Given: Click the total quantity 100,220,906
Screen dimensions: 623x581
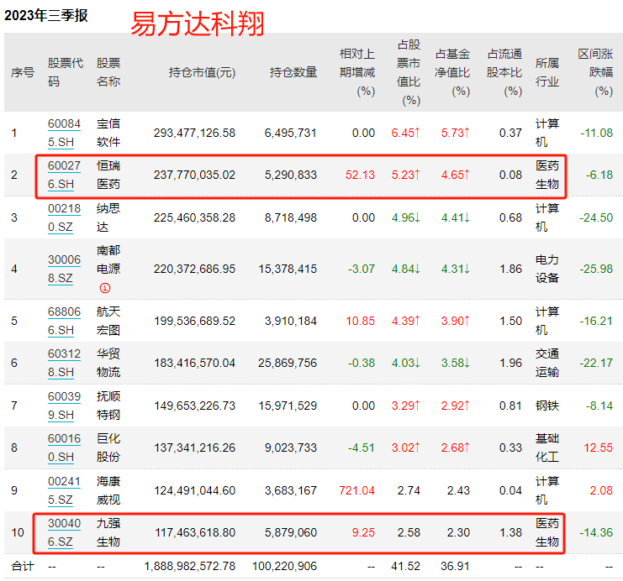Looking at the screenshot, I should pos(284,566).
